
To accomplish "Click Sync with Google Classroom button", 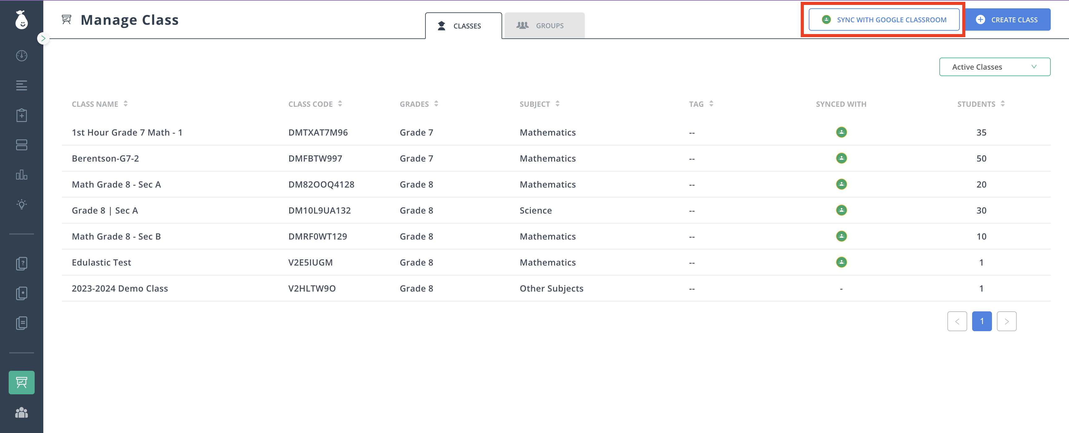I will (x=884, y=19).
